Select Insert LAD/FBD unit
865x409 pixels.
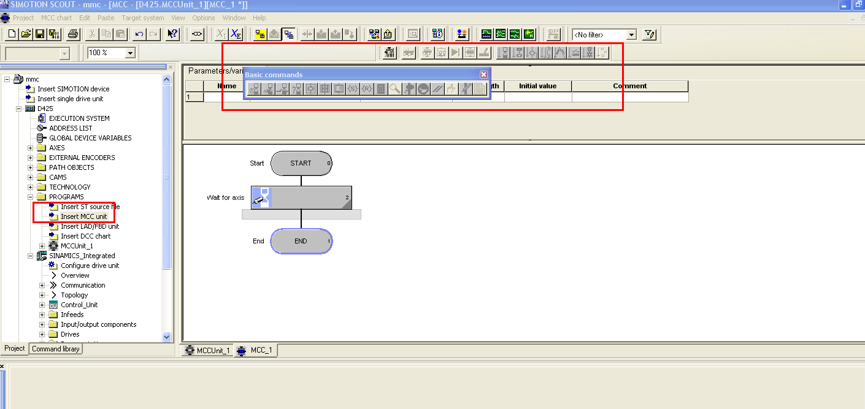pyautogui.click(x=90, y=226)
